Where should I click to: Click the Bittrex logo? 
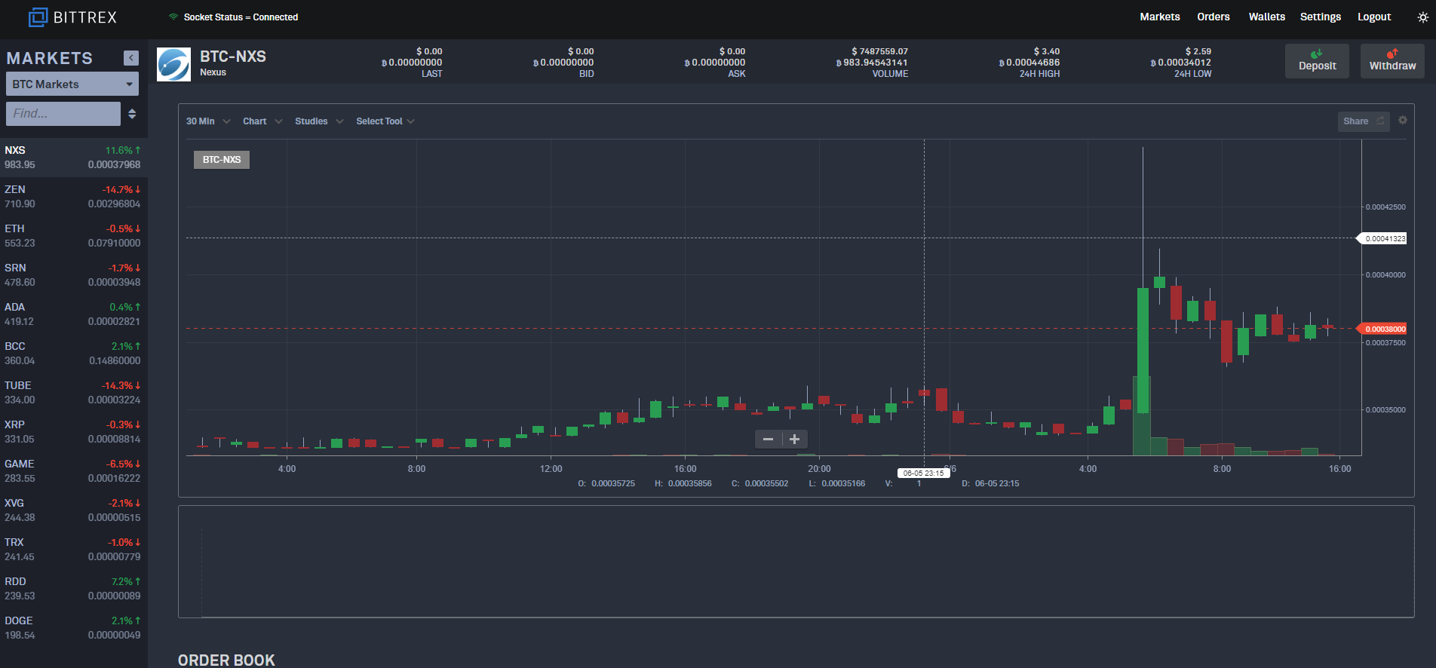pyautogui.click(x=72, y=17)
